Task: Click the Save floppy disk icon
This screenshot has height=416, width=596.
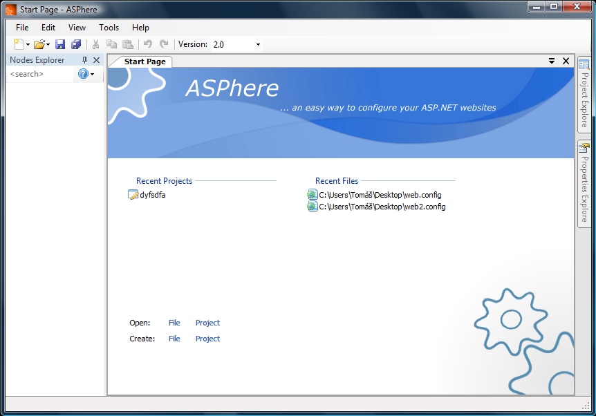Action: (x=60, y=44)
